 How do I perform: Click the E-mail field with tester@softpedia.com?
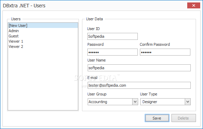(139, 85)
